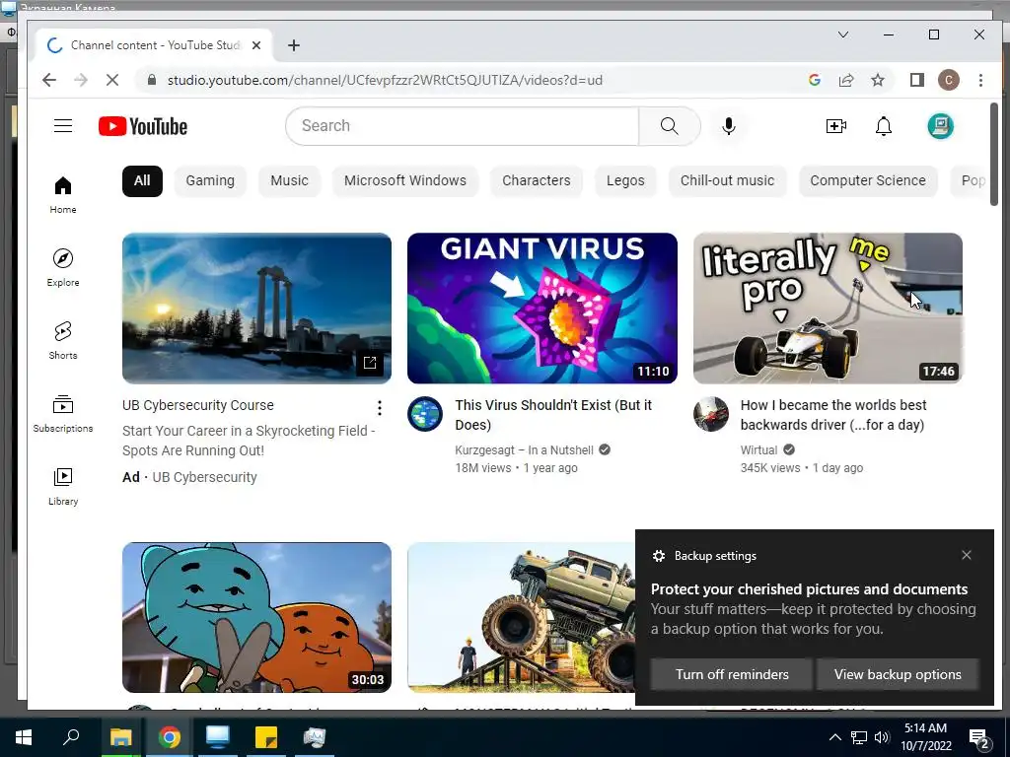Viewport: 1010px width, 757px height.
Task: Open the Create video camera icon
Action: click(x=835, y=126)
